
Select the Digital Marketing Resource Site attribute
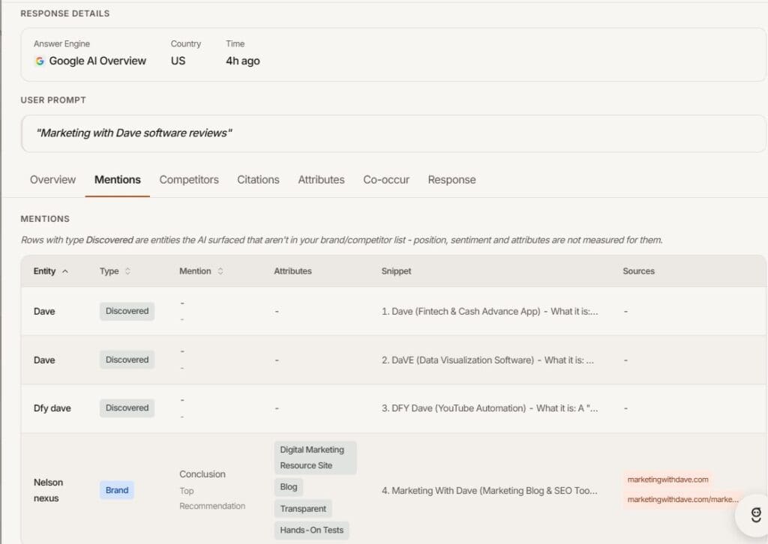(315, 457)
